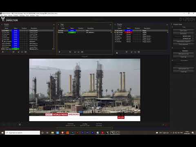Open the Help menu
The height and width of the screenshot is (147, 196).
coord(37,16)
